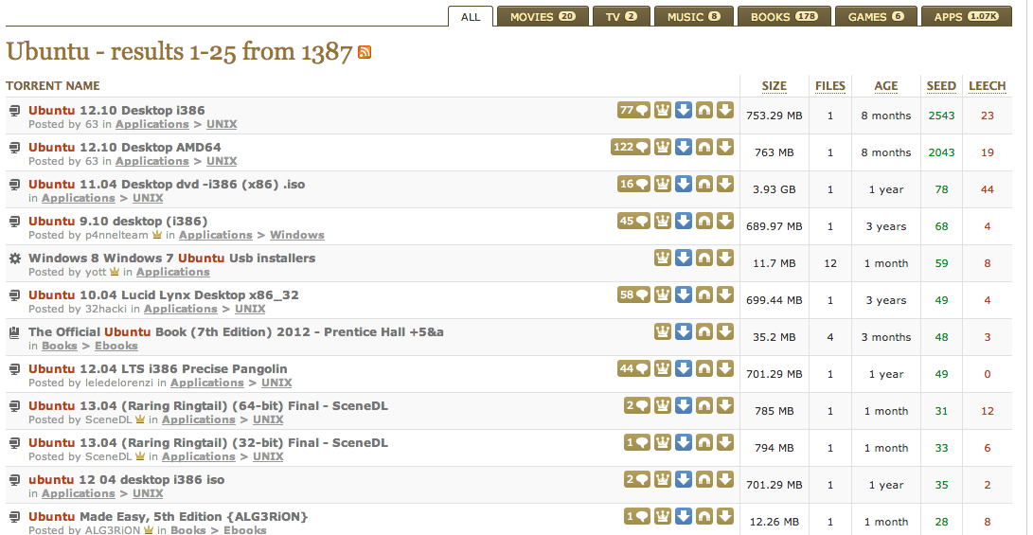Switch to the APPS tab
This screenshot has height=535, width=1033.
966,16
